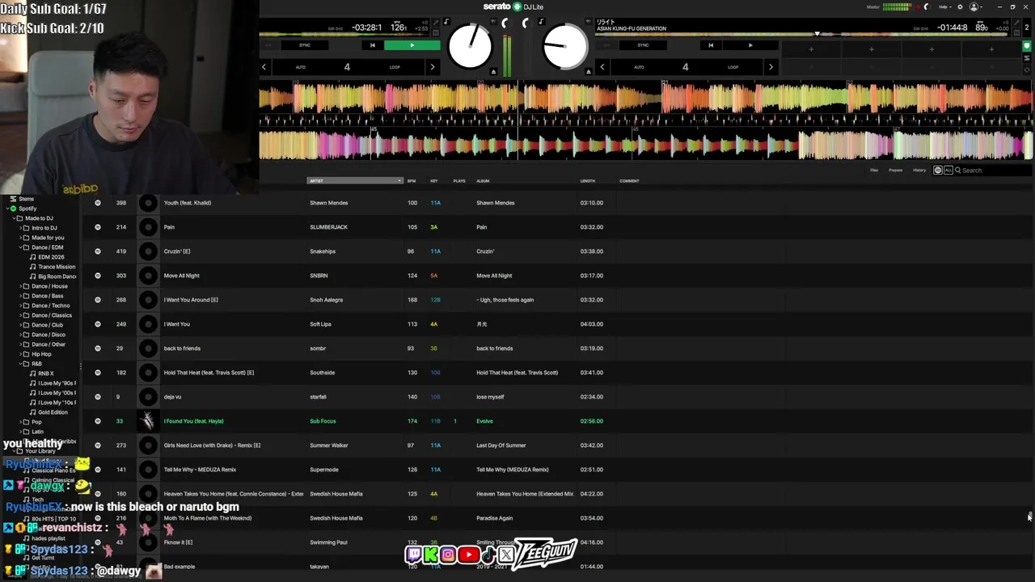Collapse R&B folder
1035x582 pixels.
tap(22, 364)
